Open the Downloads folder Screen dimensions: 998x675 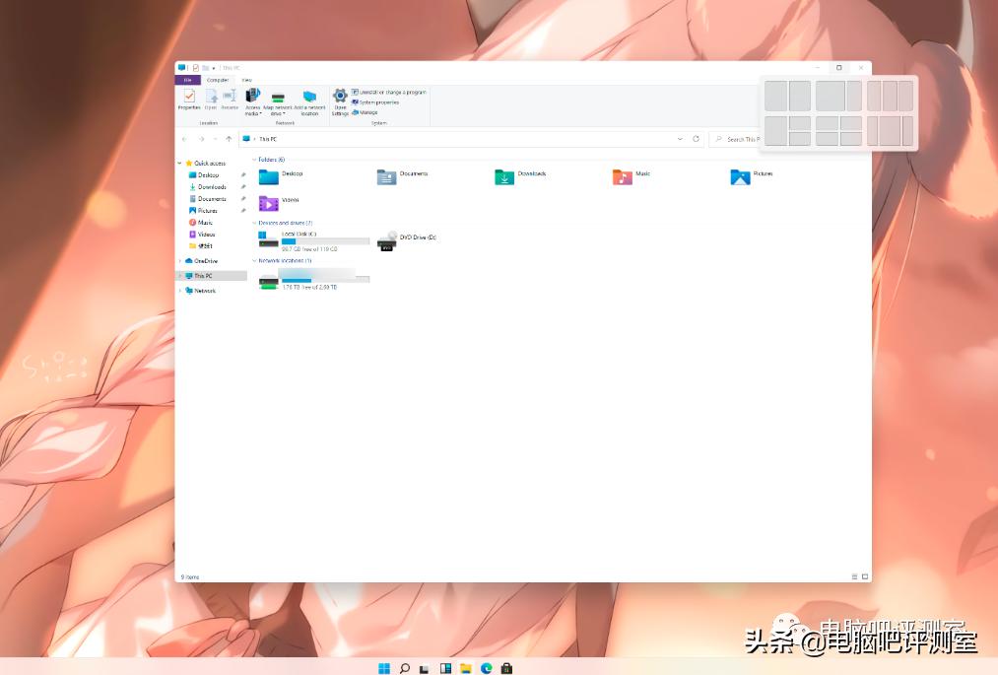click(x=504, y=177)
